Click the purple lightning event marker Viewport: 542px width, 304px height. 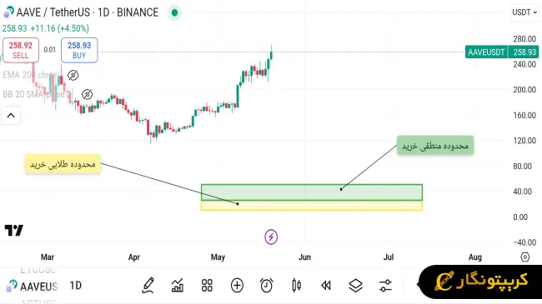click(271, 237)
